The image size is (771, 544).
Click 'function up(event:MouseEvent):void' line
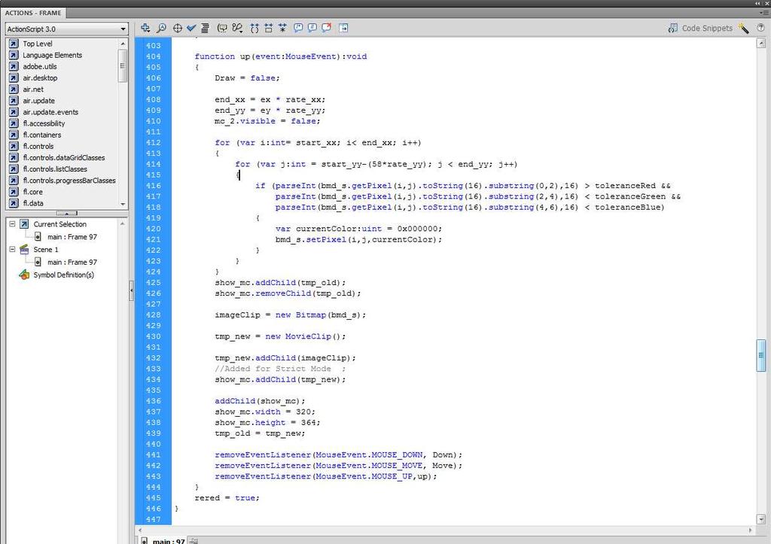(x=281, y=56)
